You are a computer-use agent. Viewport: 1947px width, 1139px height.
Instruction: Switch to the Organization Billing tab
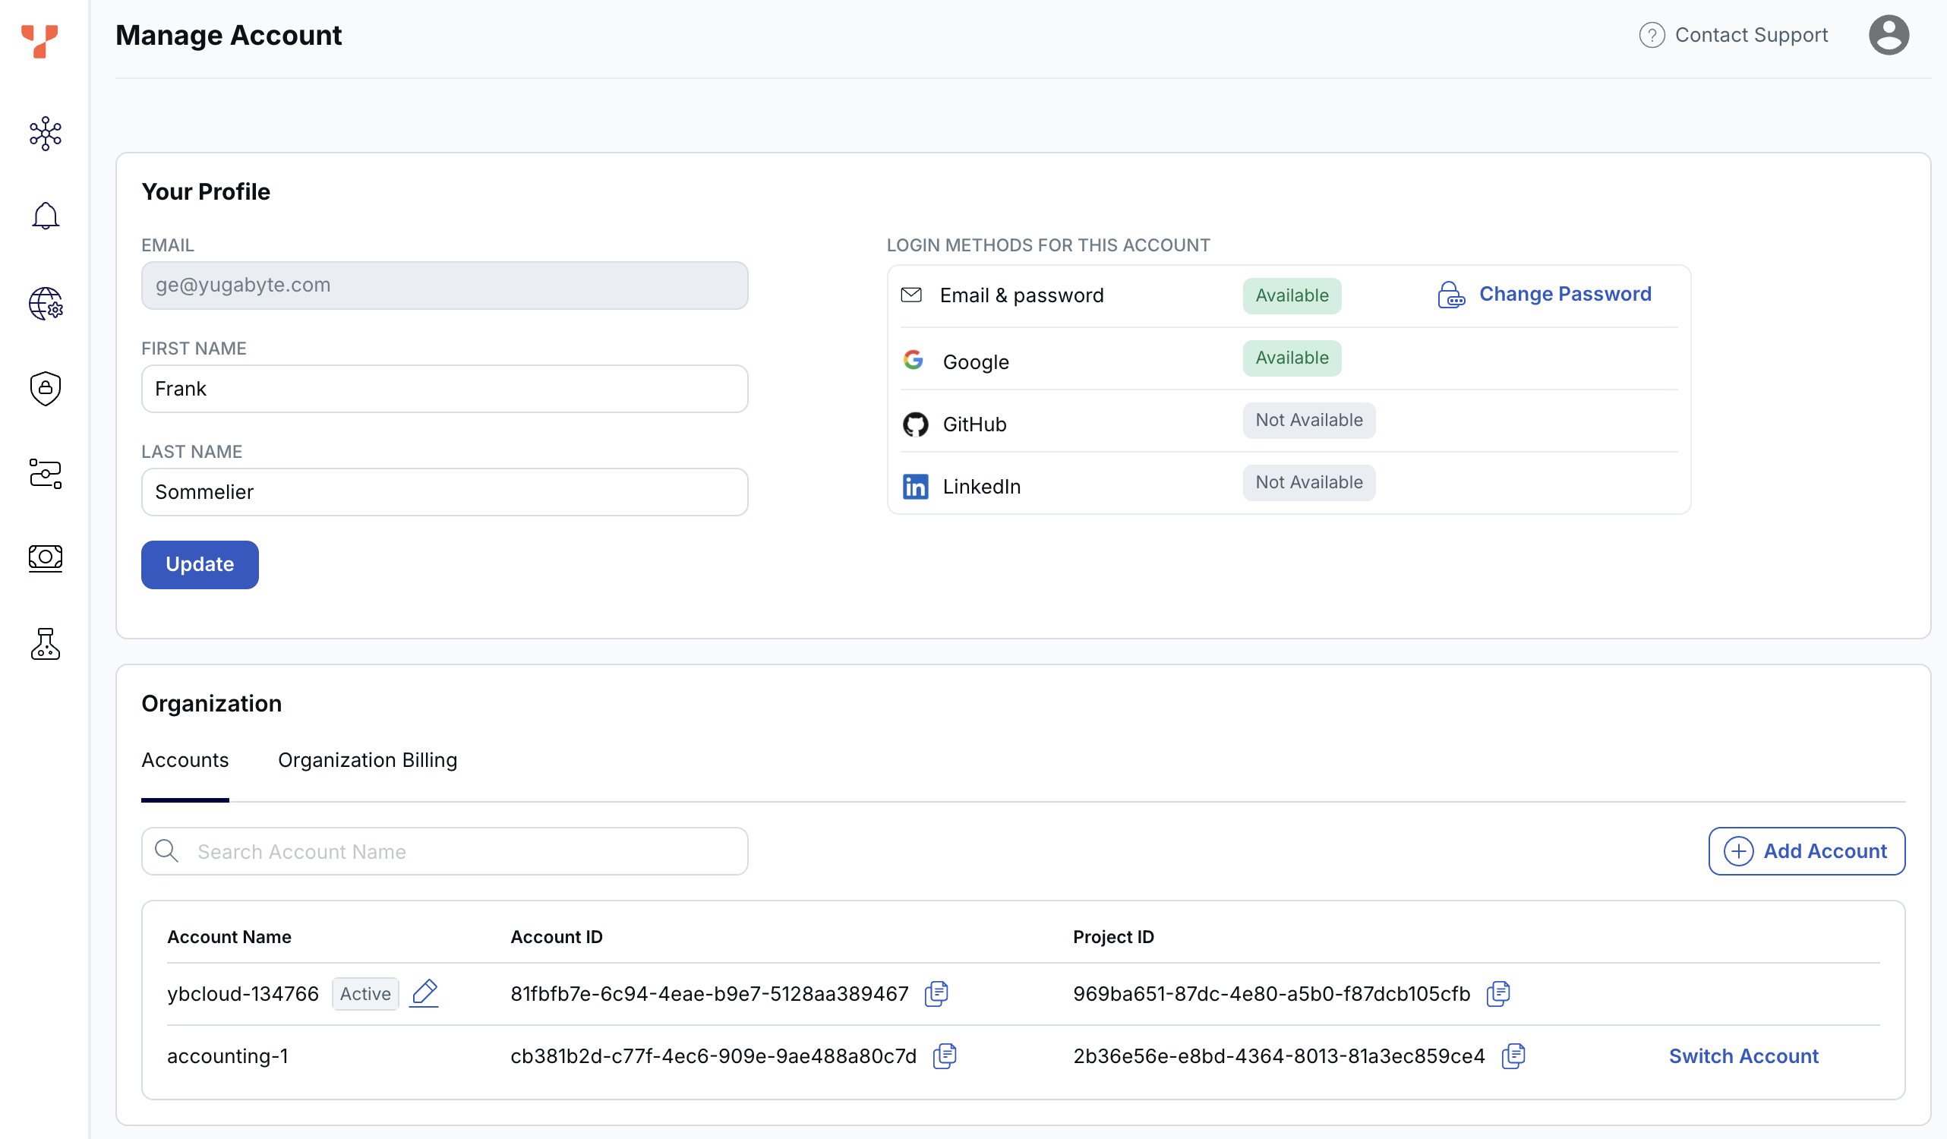pyautogui.click(x=368, y=760)
